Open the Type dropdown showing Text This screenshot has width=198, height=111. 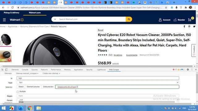[x=98, y=82]
